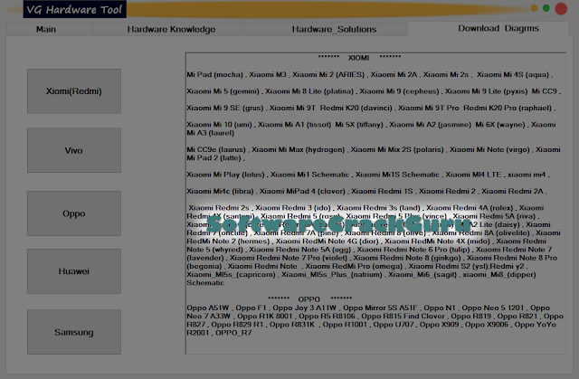Click 'Xiaomi Redmi 3 (ido)' entry

click(293, 208)
